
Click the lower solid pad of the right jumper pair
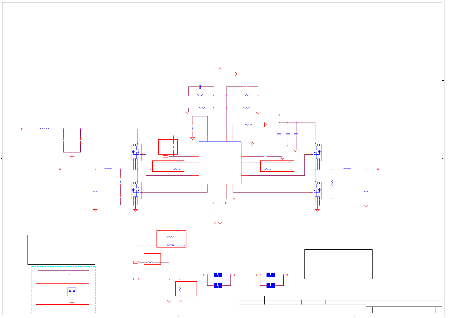point(271,285)
